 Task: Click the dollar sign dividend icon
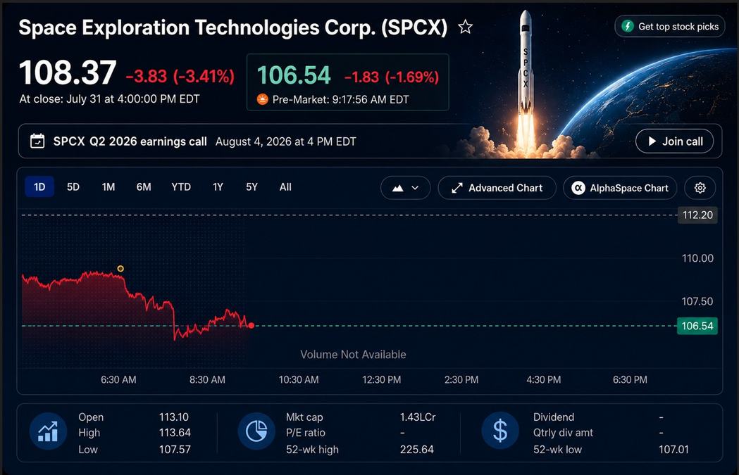[x=500, y=431]
